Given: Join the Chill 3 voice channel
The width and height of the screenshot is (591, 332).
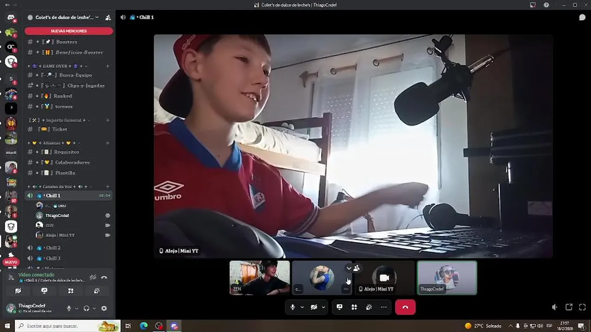Looking at the screenshot, I should click(69, 259).
